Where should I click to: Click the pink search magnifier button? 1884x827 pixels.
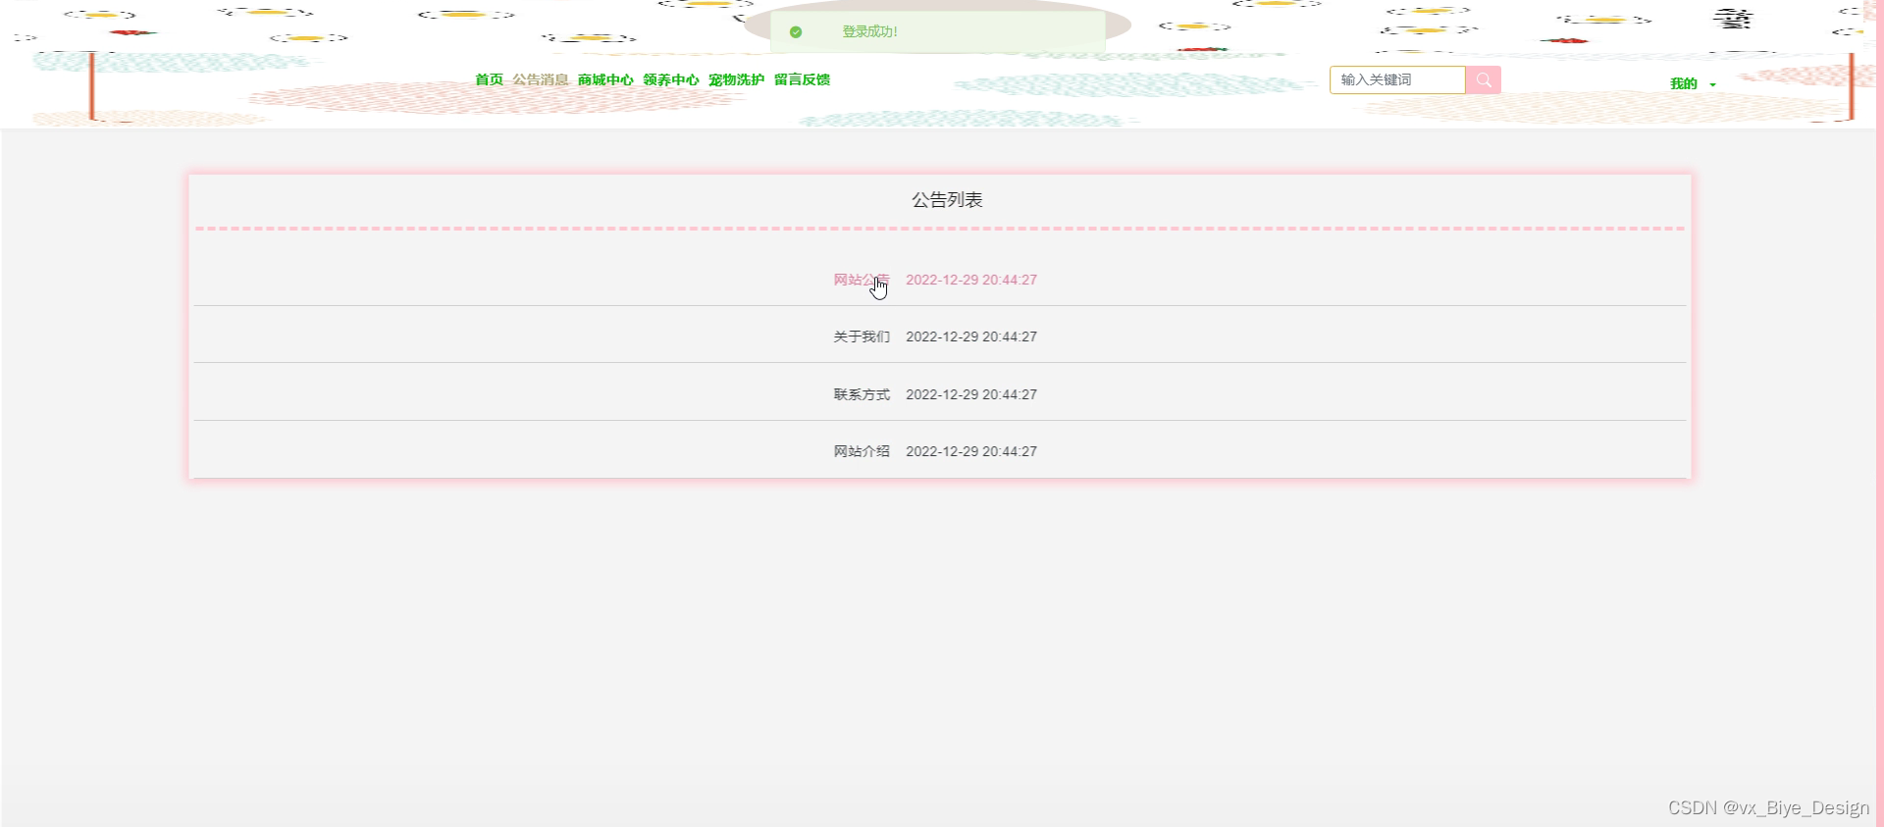[x=1483, y=80]
